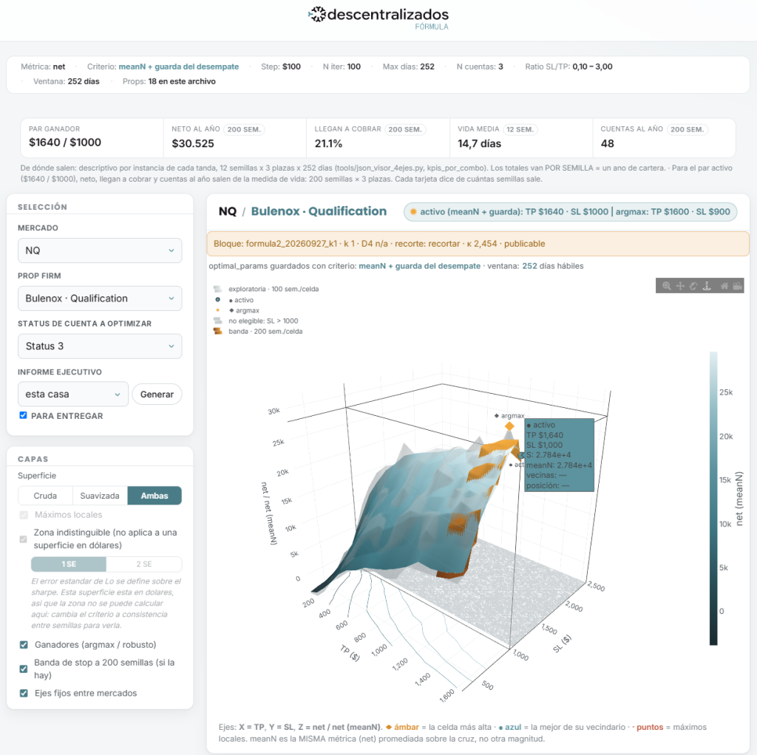This screenshot has height=755, width=757.
Task: Select the Suavizada surface tab
Action: coord(100,496)
